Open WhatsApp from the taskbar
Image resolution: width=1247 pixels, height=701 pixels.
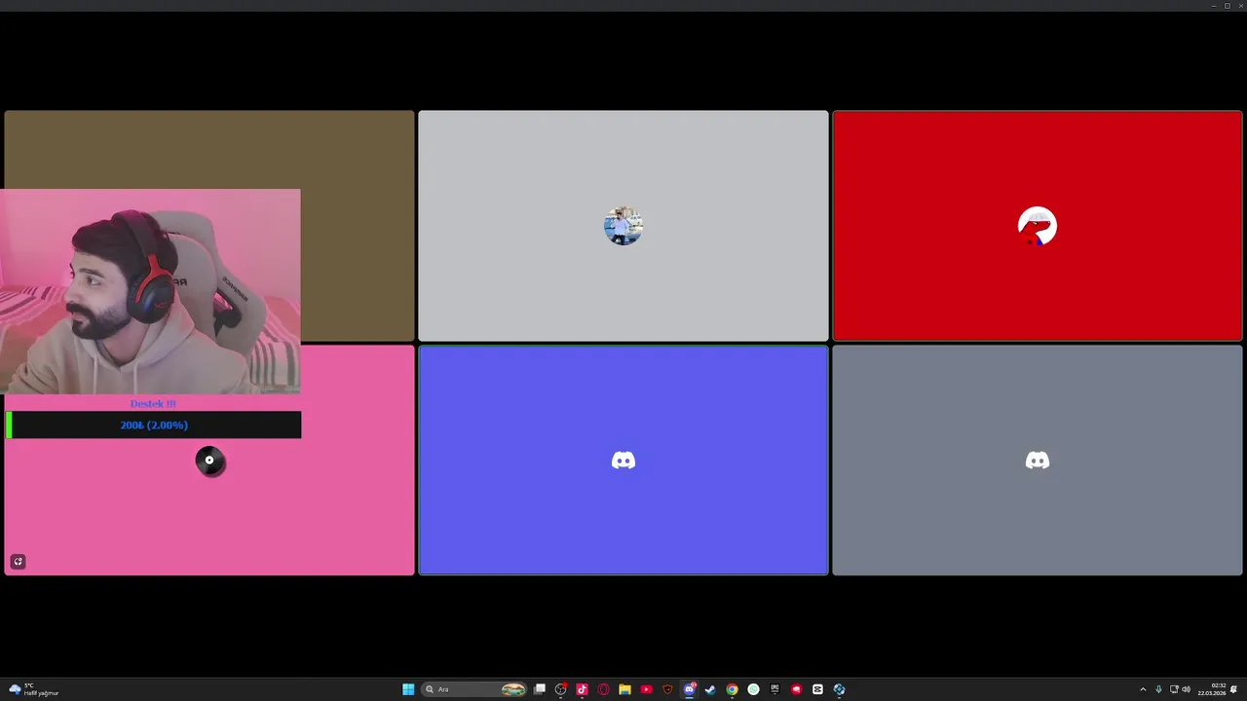pos(753,689)
